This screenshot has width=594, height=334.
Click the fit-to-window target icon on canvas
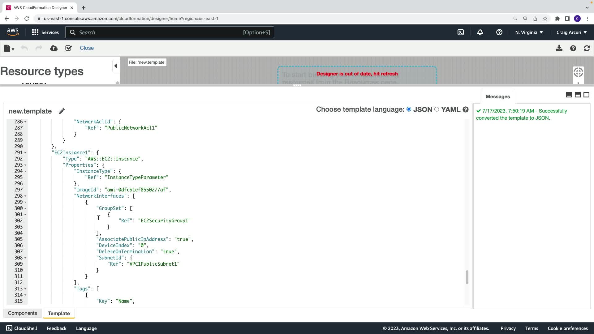(578, 72)
